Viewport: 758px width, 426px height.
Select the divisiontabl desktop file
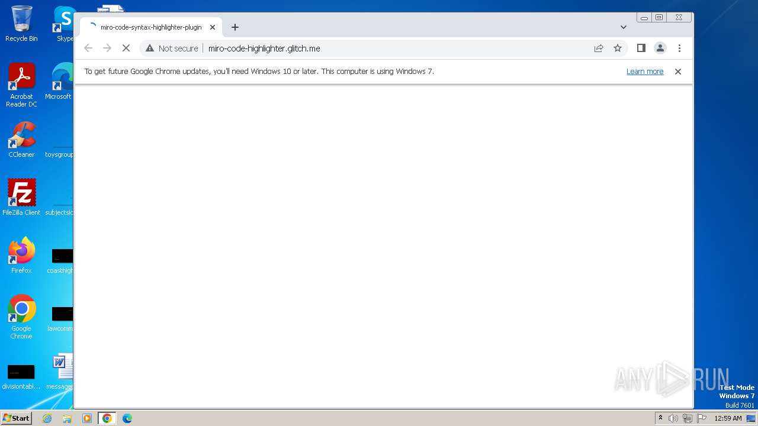pyautogui.click(x=21, y=377)
